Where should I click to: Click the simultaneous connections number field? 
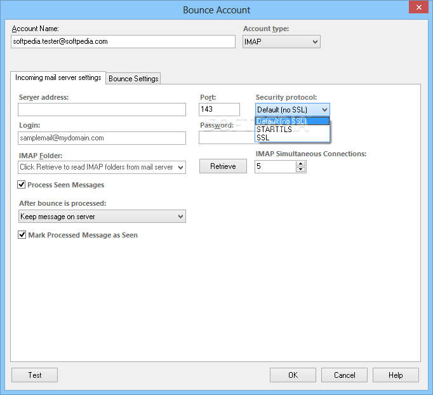click(275, 166)
